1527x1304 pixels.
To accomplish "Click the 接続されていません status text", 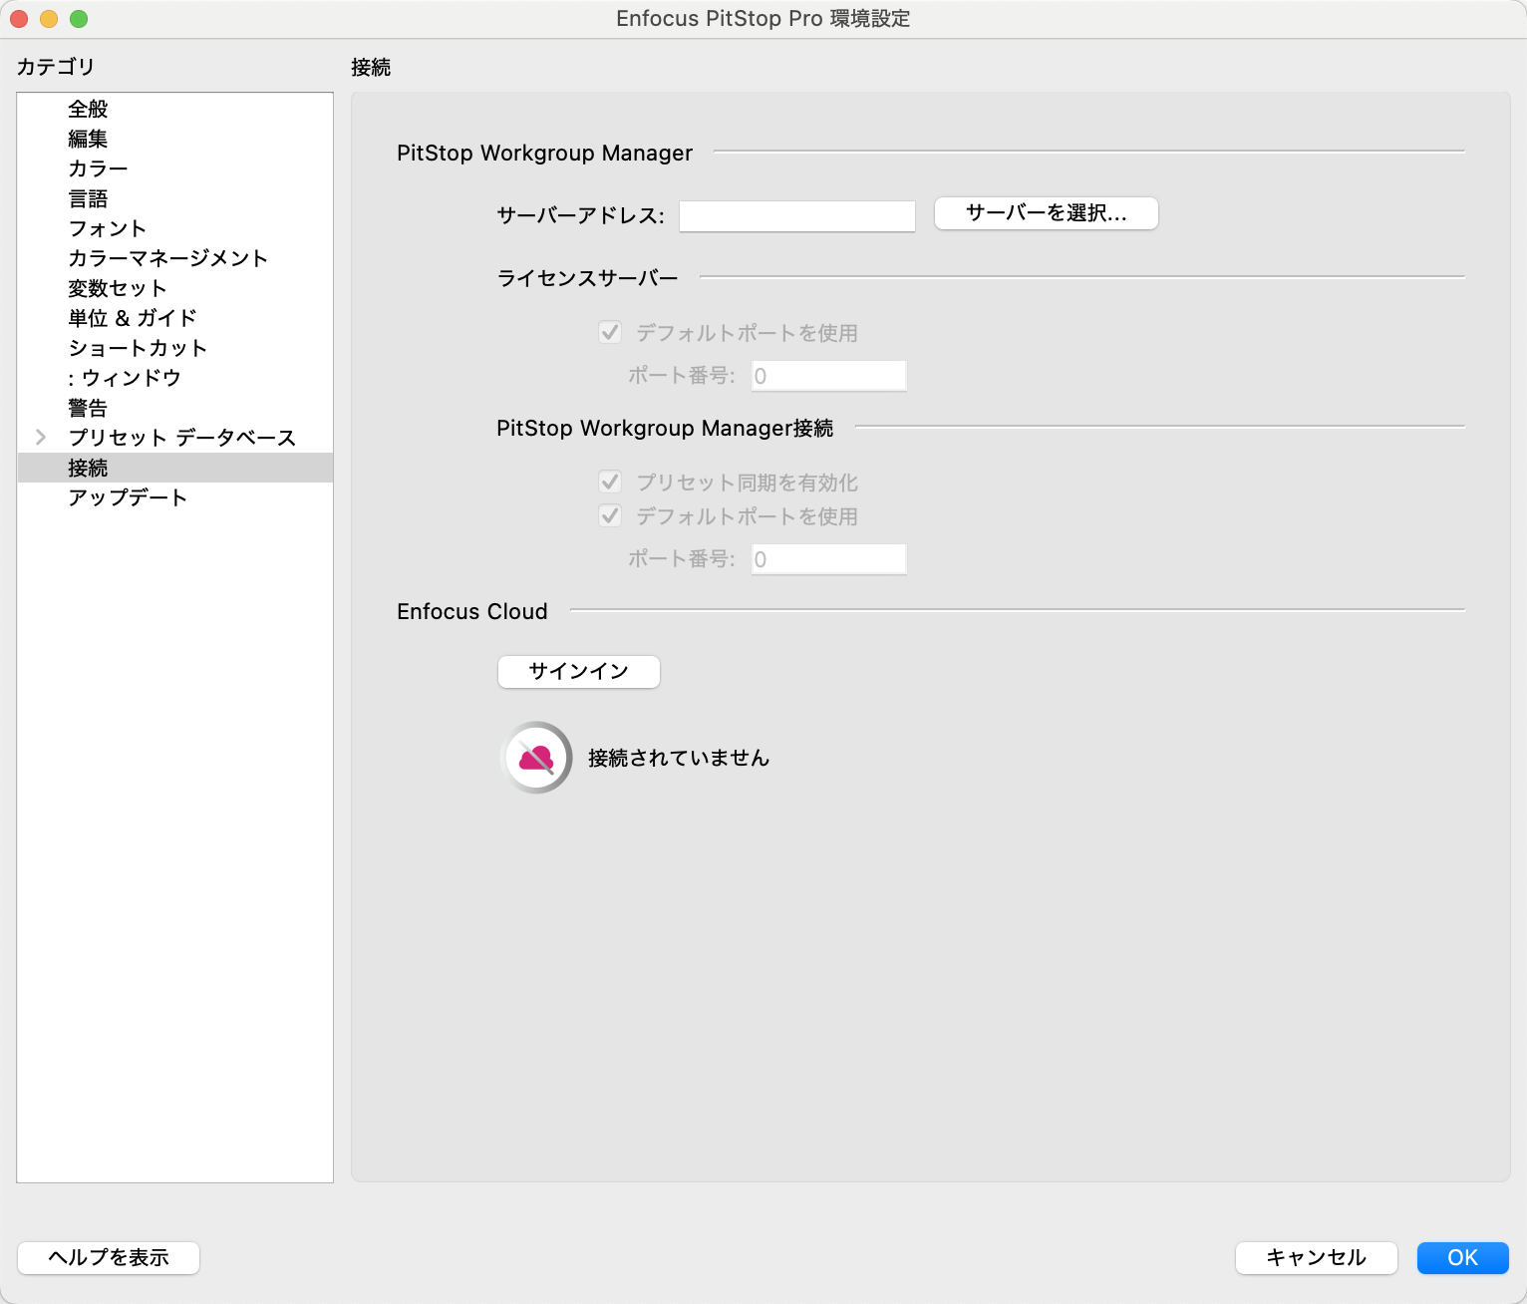I will pos(679,758).
